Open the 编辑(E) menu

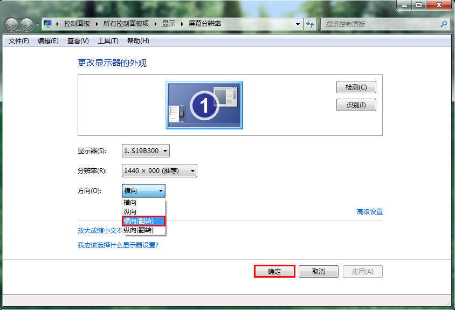(48, 41)
